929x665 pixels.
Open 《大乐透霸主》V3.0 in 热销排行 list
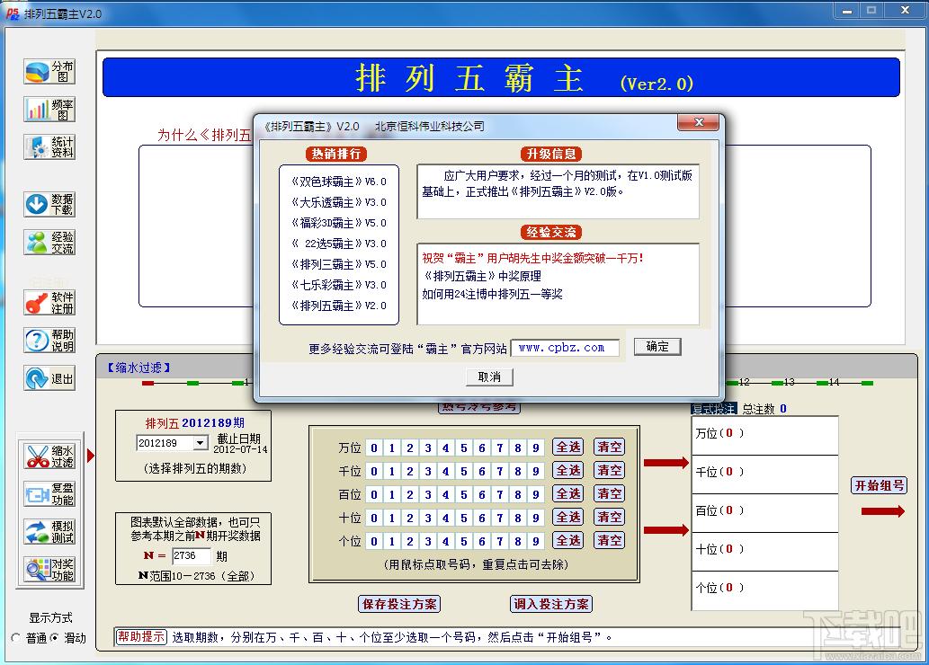coord(339,202)
